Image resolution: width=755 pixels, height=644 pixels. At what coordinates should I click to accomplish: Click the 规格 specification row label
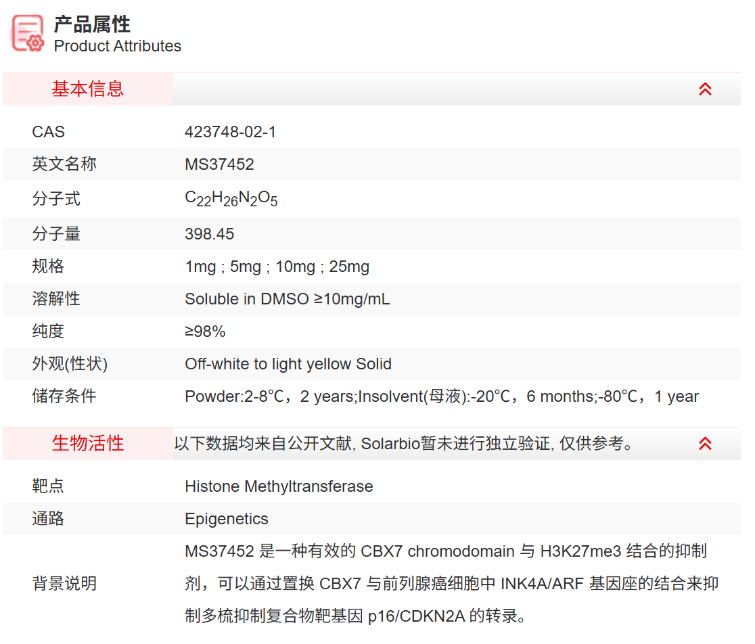coord(48,266)
